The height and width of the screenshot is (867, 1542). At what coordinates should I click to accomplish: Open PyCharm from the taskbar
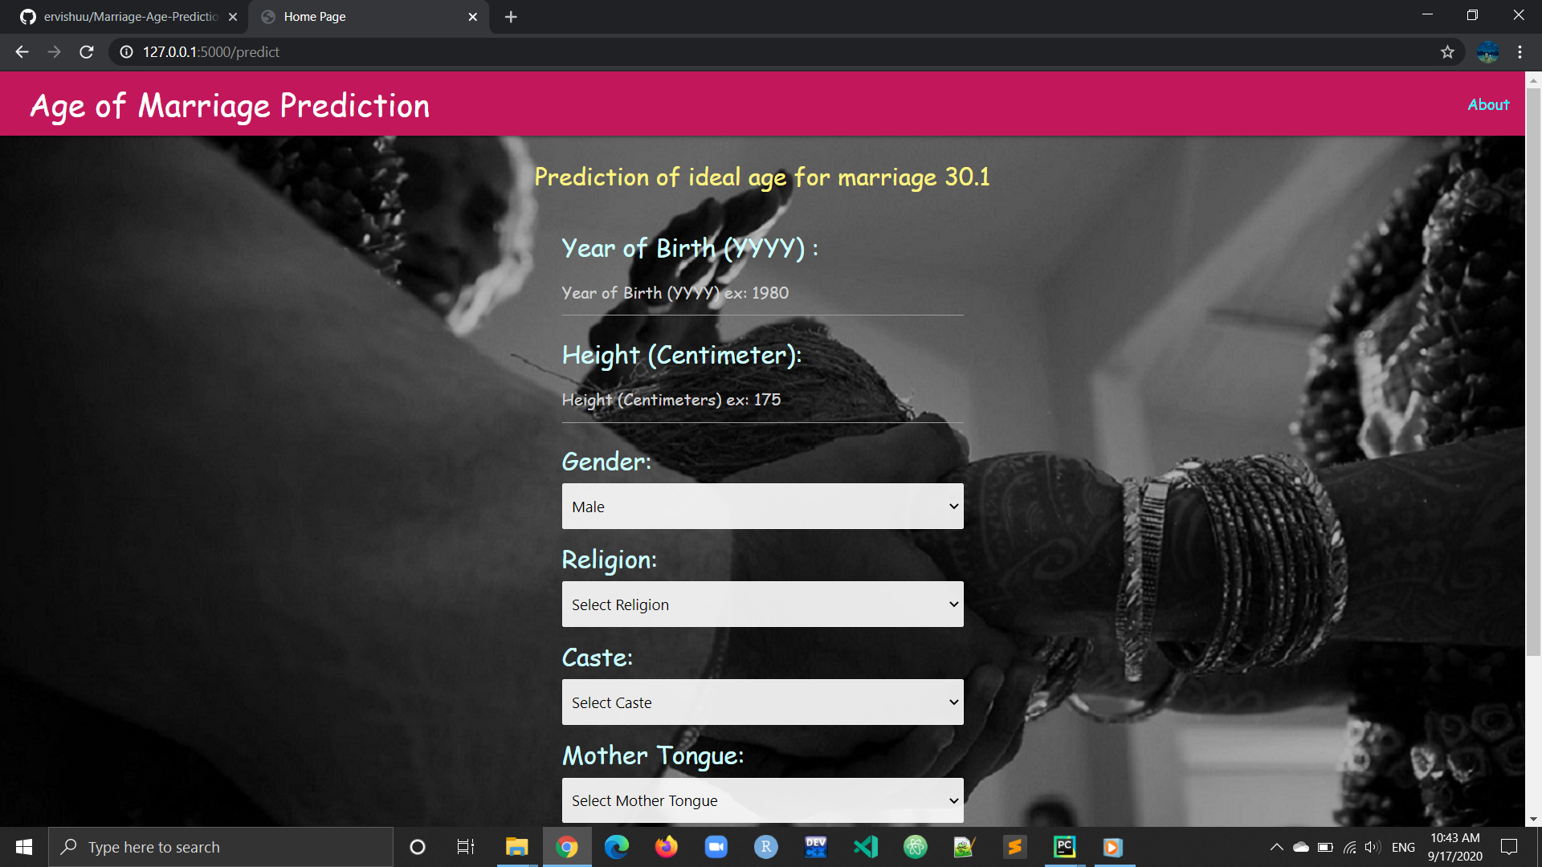[x=1063, y=846]
